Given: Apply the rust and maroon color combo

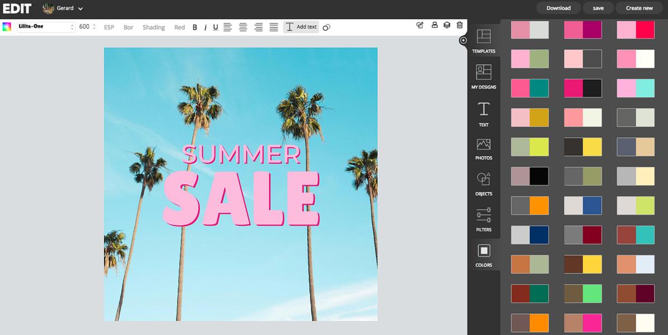Looking at the screenshot, I should pyautogui.click(x=636, y=294).
